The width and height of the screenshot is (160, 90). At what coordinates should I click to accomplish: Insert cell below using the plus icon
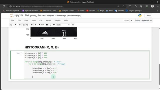(15, 25)
